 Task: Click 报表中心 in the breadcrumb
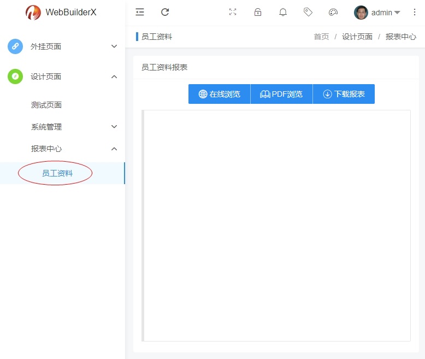401,37
